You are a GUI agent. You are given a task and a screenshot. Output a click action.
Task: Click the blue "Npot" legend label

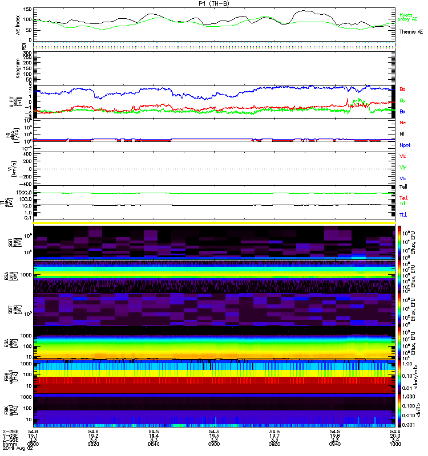coord(405,145)
